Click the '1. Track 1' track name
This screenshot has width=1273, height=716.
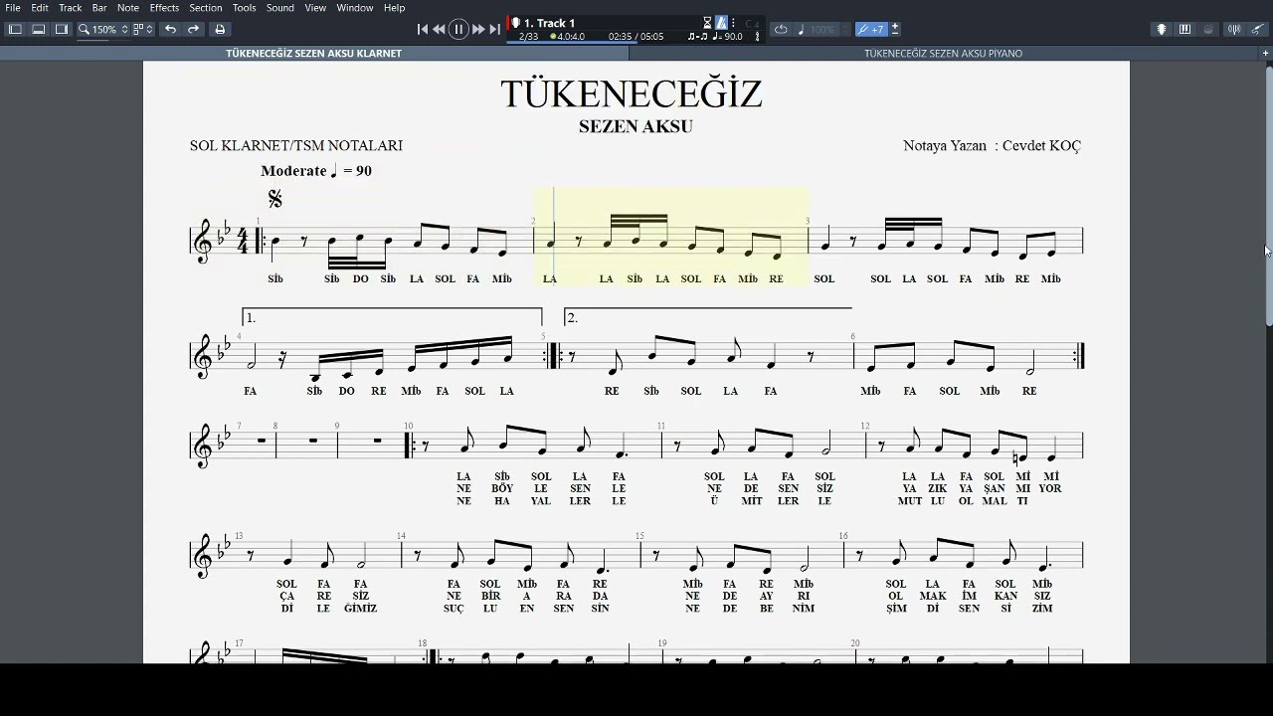click(550, 23)
